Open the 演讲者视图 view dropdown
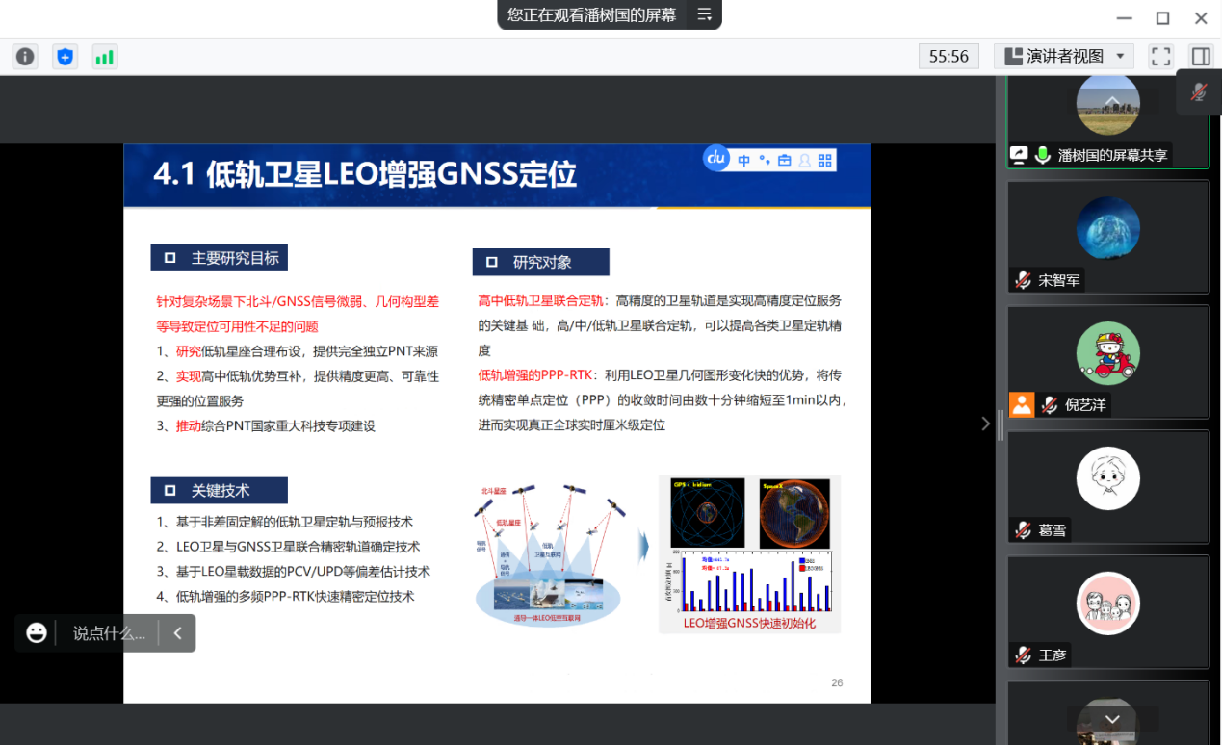 [x=1064, y=57]
